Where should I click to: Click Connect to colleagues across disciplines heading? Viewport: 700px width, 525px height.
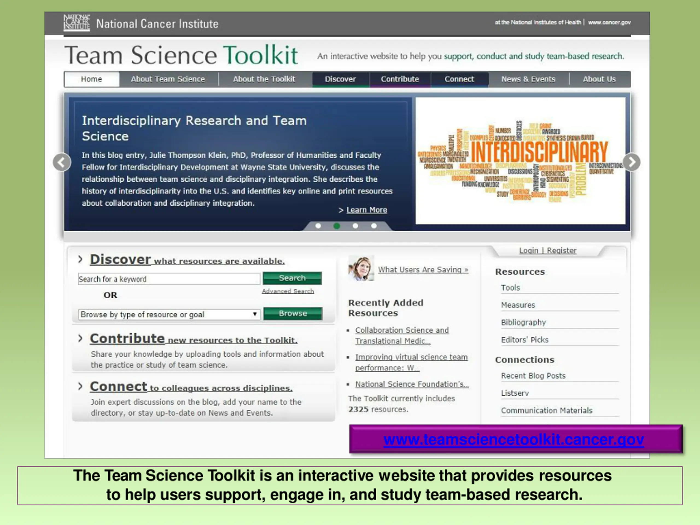coord(191,387)
